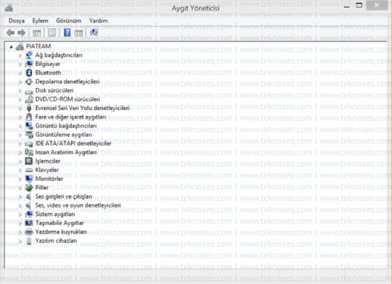Image resolution: width=392 pixels, height=284 pixels.
Task: Click the Taşınabilir Aygıtlar icon
Action: pos(29,223)
